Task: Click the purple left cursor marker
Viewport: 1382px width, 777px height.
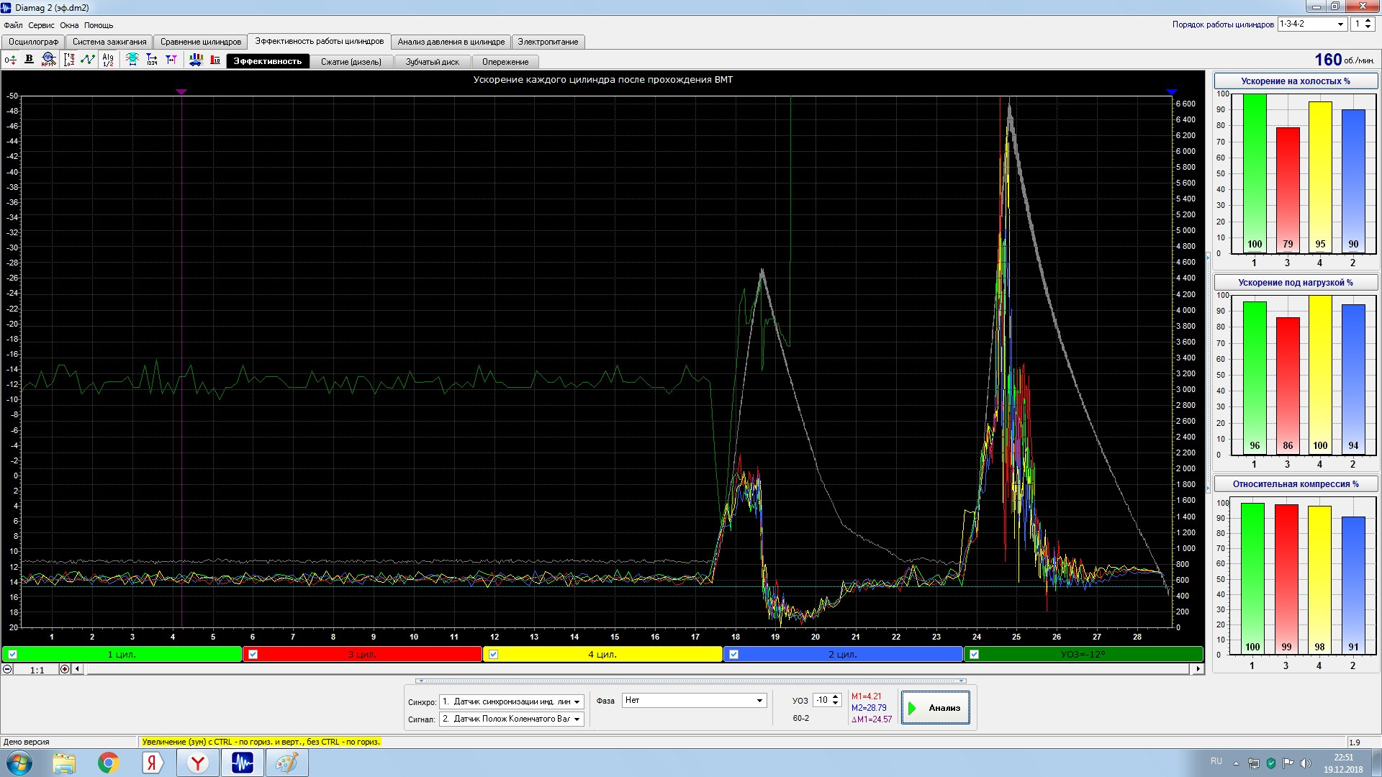Action: click(x=181, y=92)
